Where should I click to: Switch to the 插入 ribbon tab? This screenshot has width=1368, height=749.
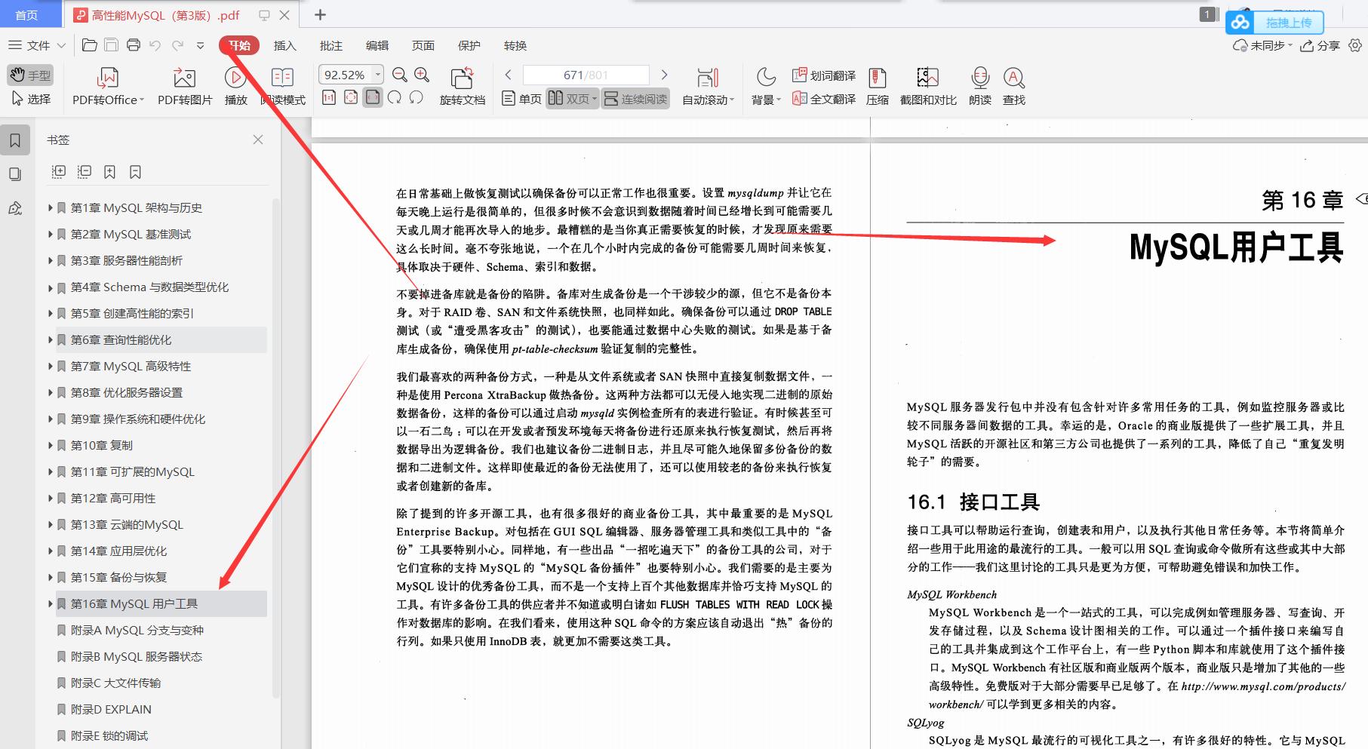coord(284,45)
